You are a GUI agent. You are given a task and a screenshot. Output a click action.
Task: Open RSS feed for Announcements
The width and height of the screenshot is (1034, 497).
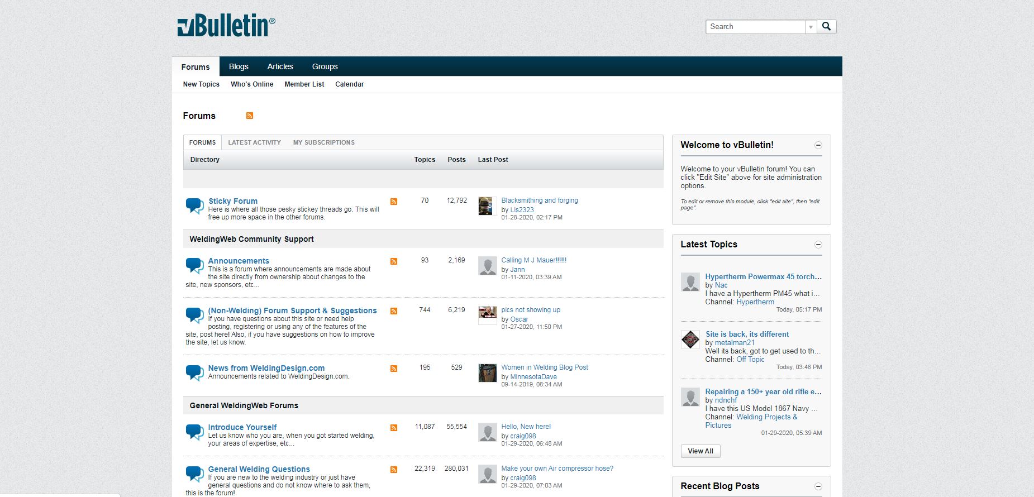click(x=394, y=261)
